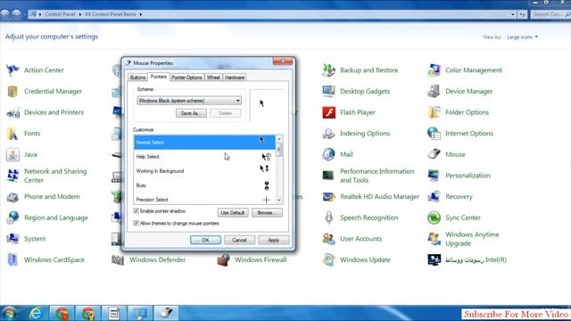
Task: Open the Windows Start button
Action: pos(9,313)
